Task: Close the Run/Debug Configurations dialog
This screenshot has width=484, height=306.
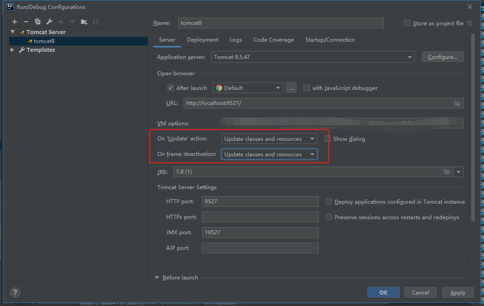Action: tap(469, 7)
